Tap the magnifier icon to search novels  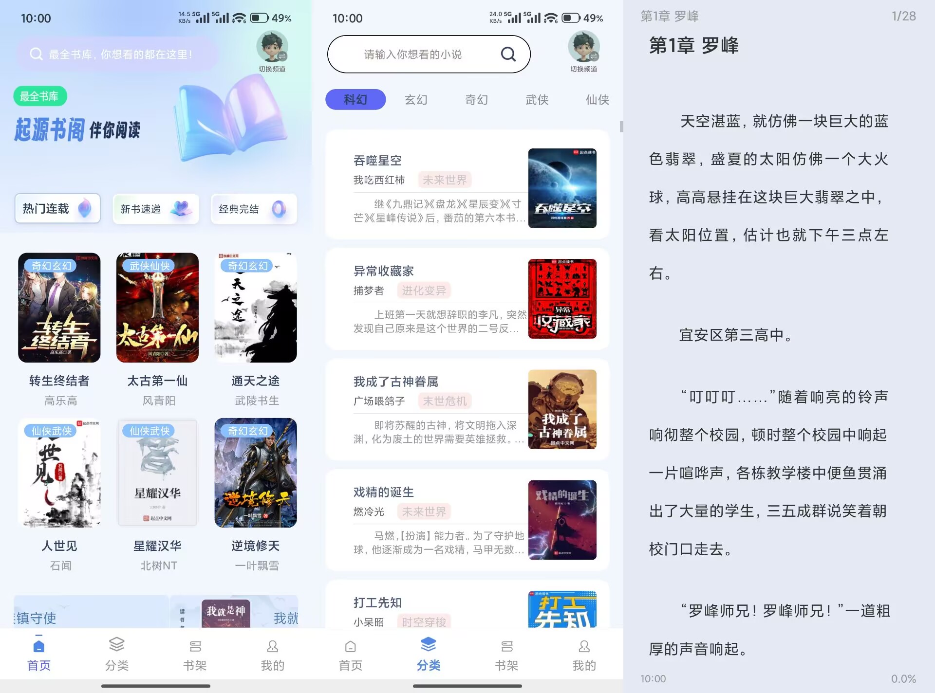pos(508,54)
